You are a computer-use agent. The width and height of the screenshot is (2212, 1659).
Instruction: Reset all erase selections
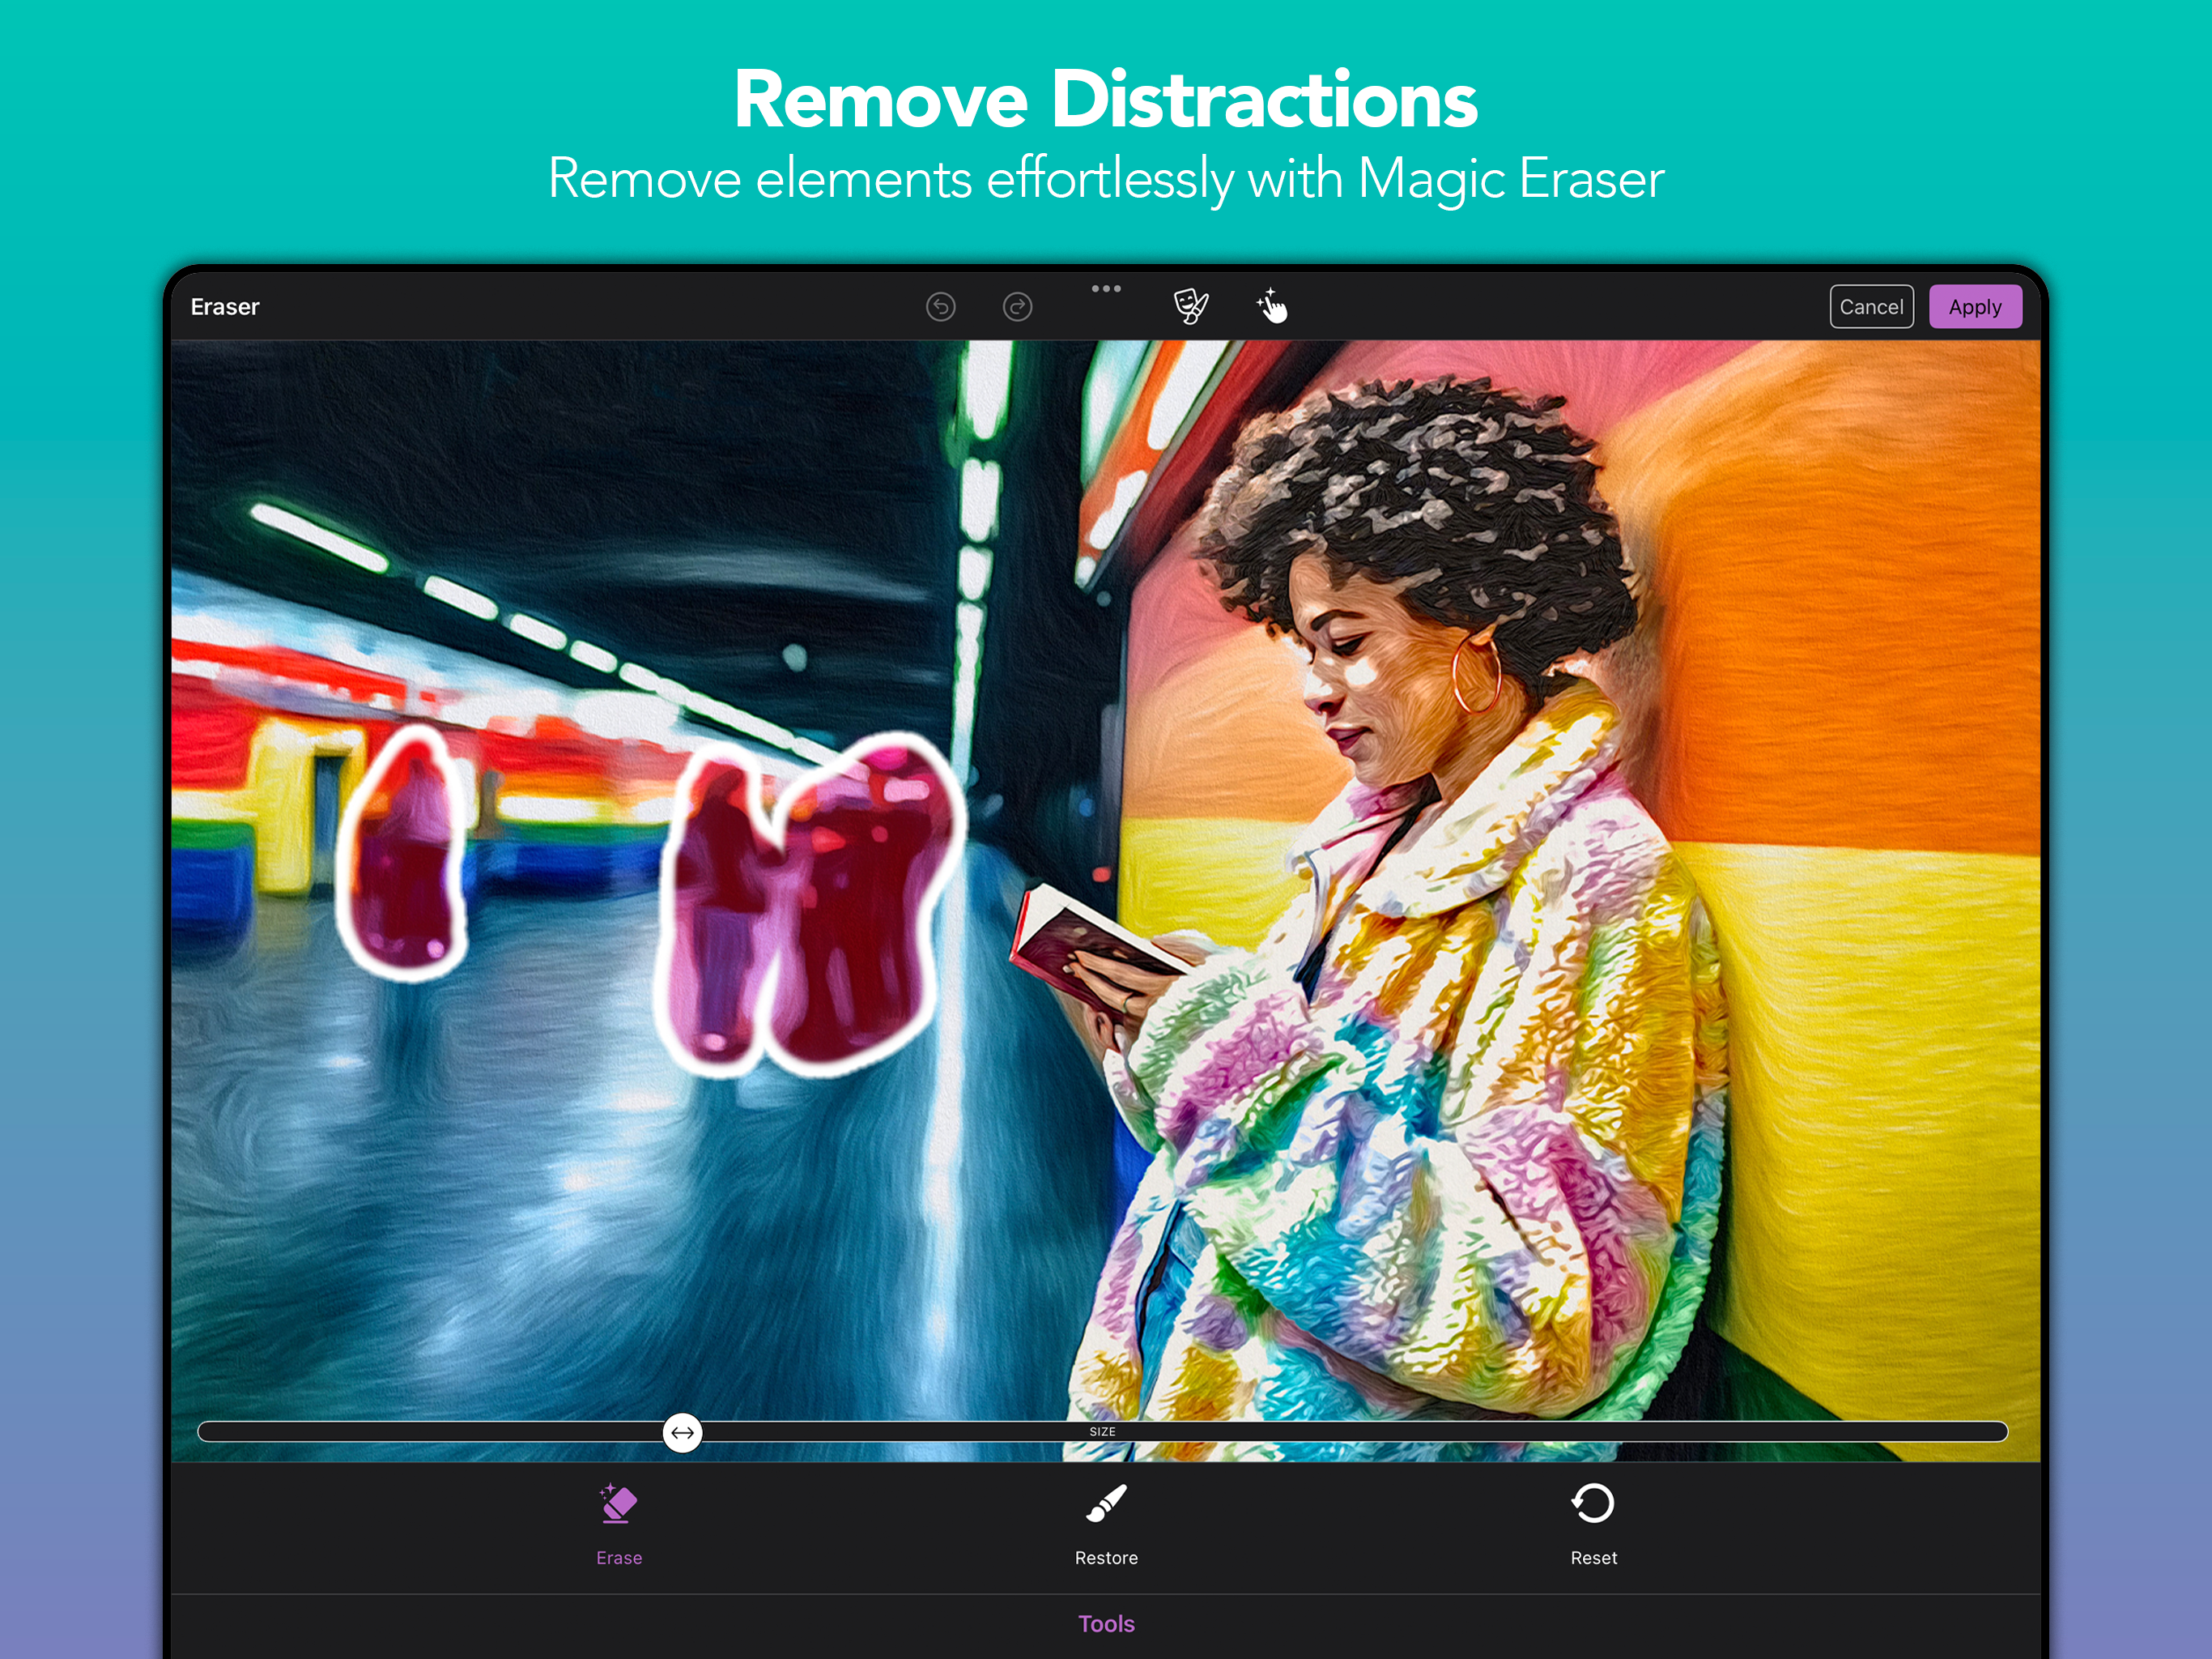(1593, 1525)
